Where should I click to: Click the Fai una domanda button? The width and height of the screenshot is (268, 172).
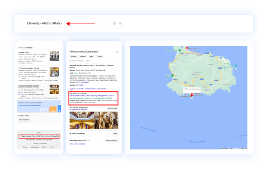point(113,109)
